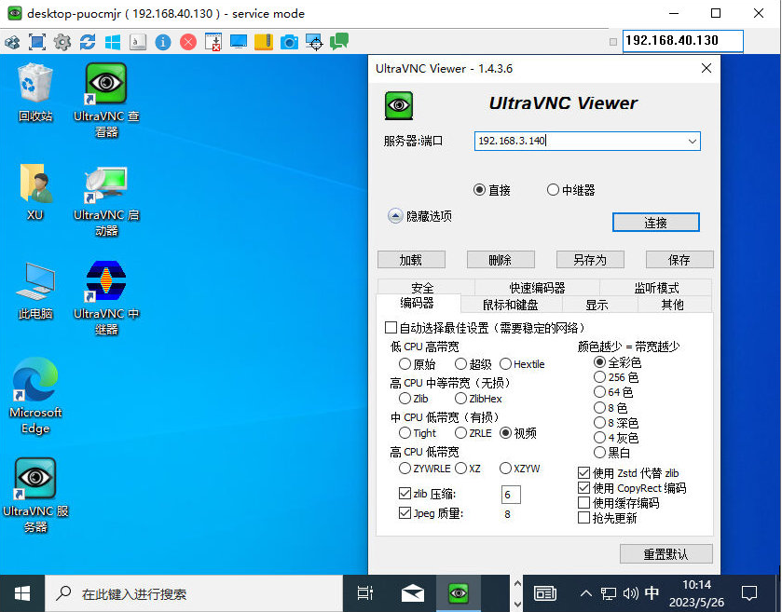Switch to 快速编码器 tab
The height and width of the screenshot is (612, 782).
537,288
